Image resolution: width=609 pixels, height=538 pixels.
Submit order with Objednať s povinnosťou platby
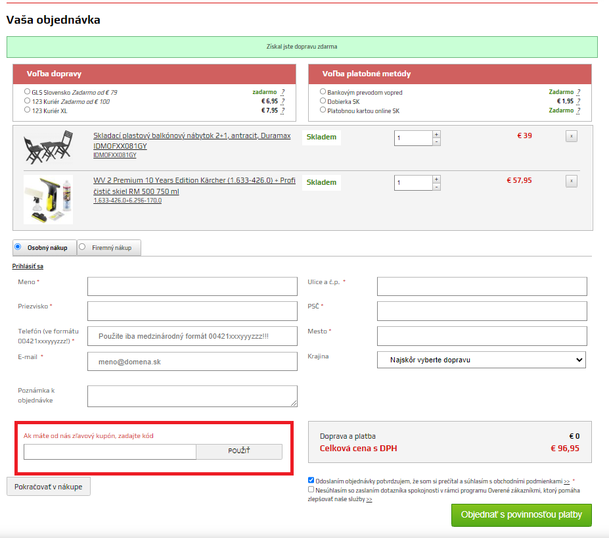(x=521, y=515)
